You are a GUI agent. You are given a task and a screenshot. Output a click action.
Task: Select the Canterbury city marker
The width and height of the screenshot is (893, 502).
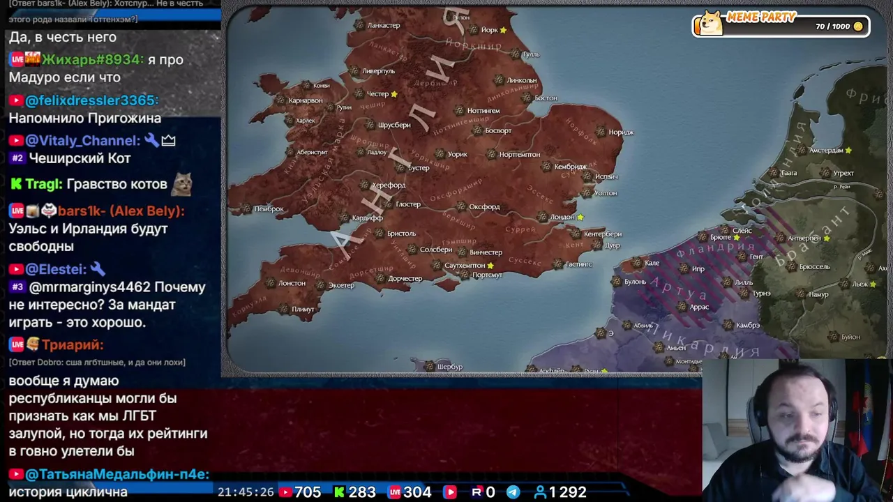[x=576, y=234]
